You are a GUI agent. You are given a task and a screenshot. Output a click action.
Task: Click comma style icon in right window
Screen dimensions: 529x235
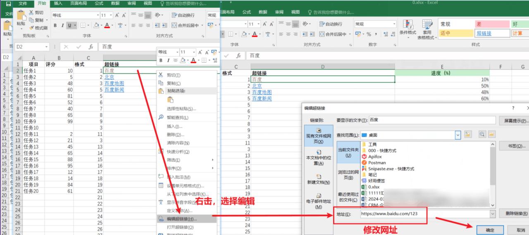[376, 34]
